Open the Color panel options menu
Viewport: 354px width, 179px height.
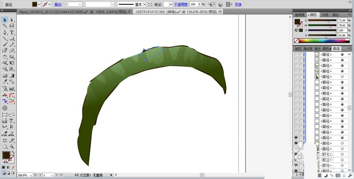coord(350,15)
